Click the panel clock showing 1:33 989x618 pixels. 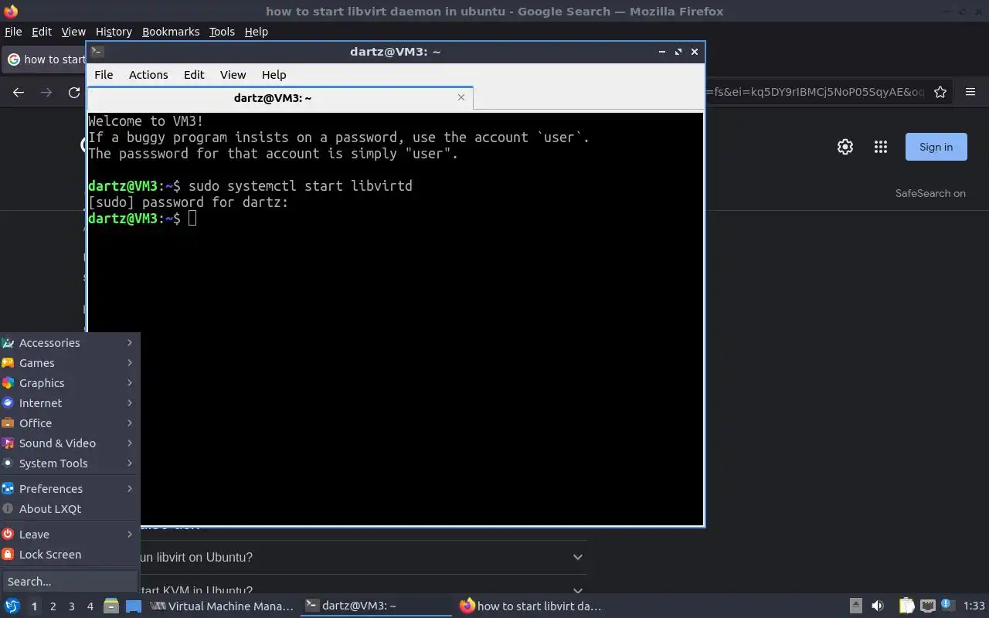coord(974,606)
